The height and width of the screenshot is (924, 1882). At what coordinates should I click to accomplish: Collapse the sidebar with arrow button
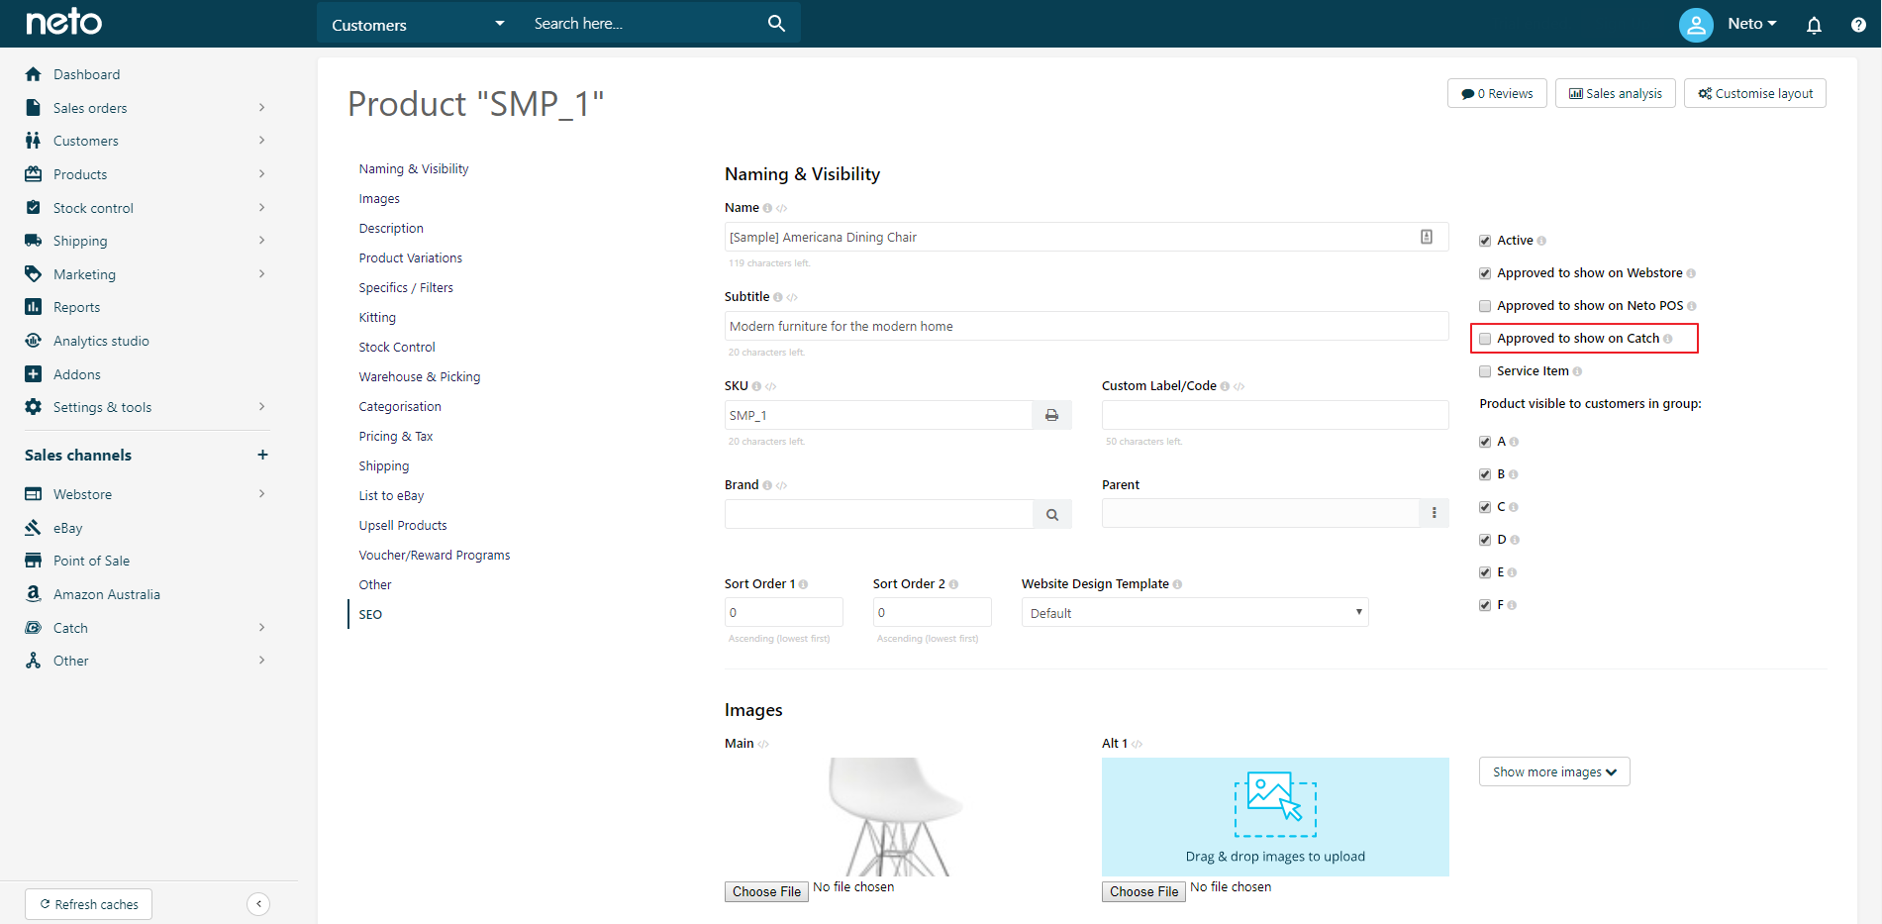pyautogui.click(x=258, y=903)
